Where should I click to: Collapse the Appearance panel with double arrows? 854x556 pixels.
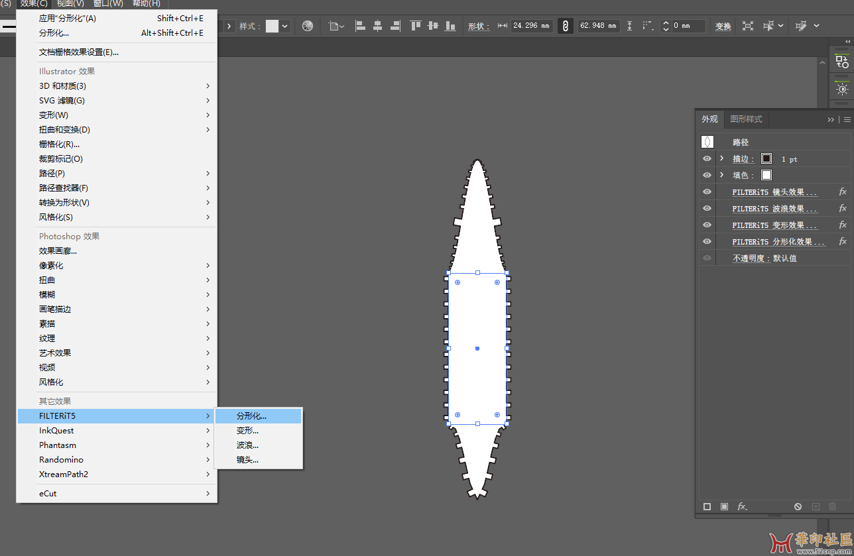tap(831, 119)
